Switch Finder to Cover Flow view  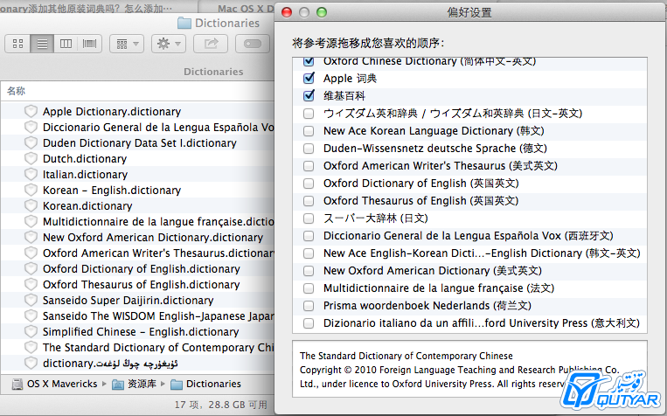tap(89, 44)
